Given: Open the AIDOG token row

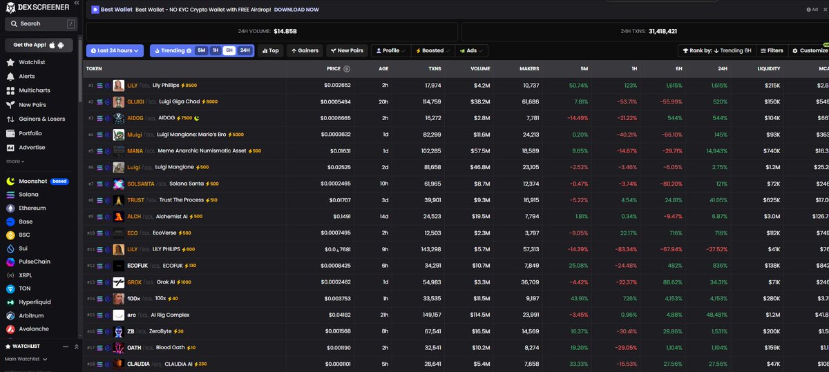Looking at the screenshot, I should click(x=456, y=118).
